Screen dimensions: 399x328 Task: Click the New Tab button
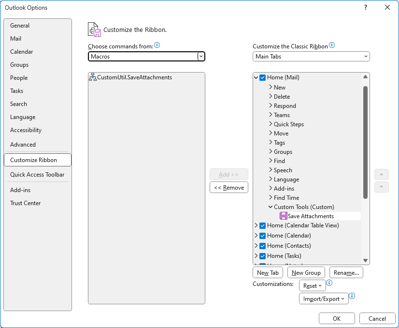[268, 273]
